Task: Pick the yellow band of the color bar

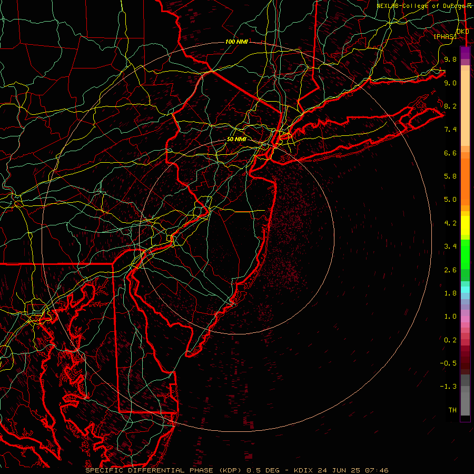Action: coord(465,225)
